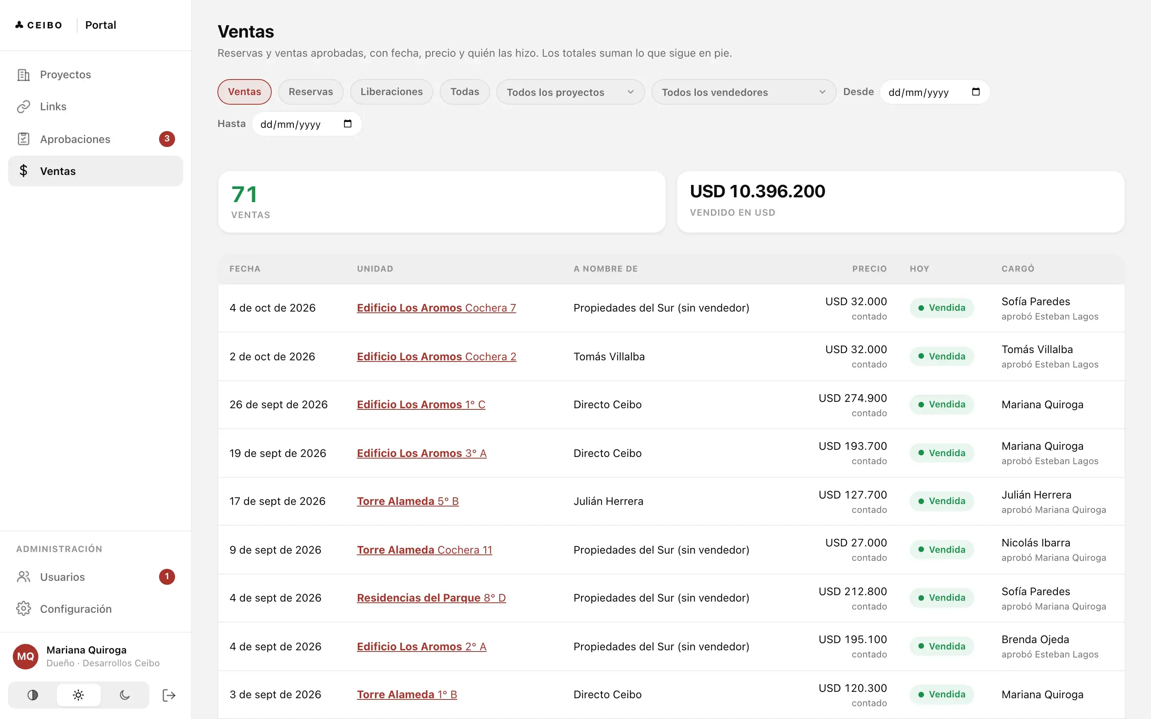Screen dimensions: 1151x719
Task: Click the Aprobaciones checklist icon
Action: 23,139
